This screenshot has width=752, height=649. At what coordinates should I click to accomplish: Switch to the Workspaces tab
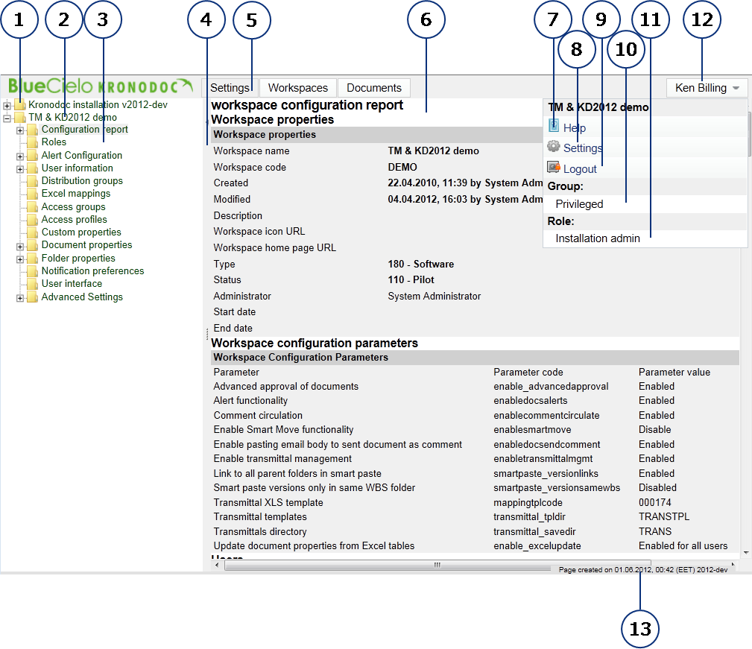[298, 88]
